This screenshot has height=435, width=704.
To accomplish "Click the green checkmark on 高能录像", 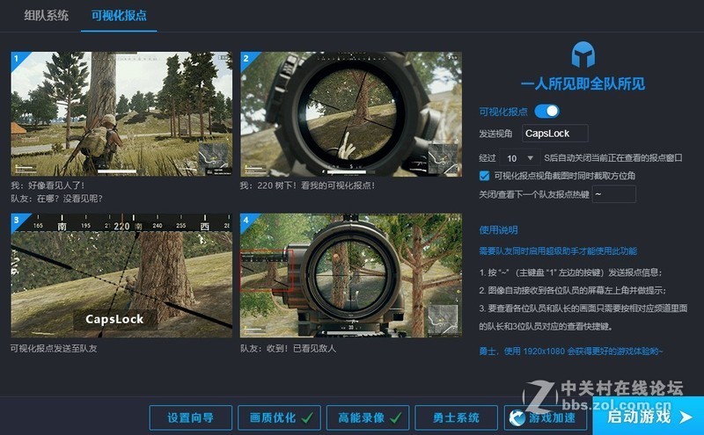I will coord(396,418).
